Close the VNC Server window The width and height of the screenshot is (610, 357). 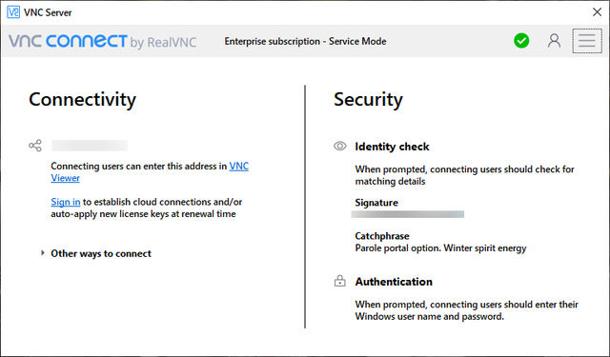coord(597,12)
